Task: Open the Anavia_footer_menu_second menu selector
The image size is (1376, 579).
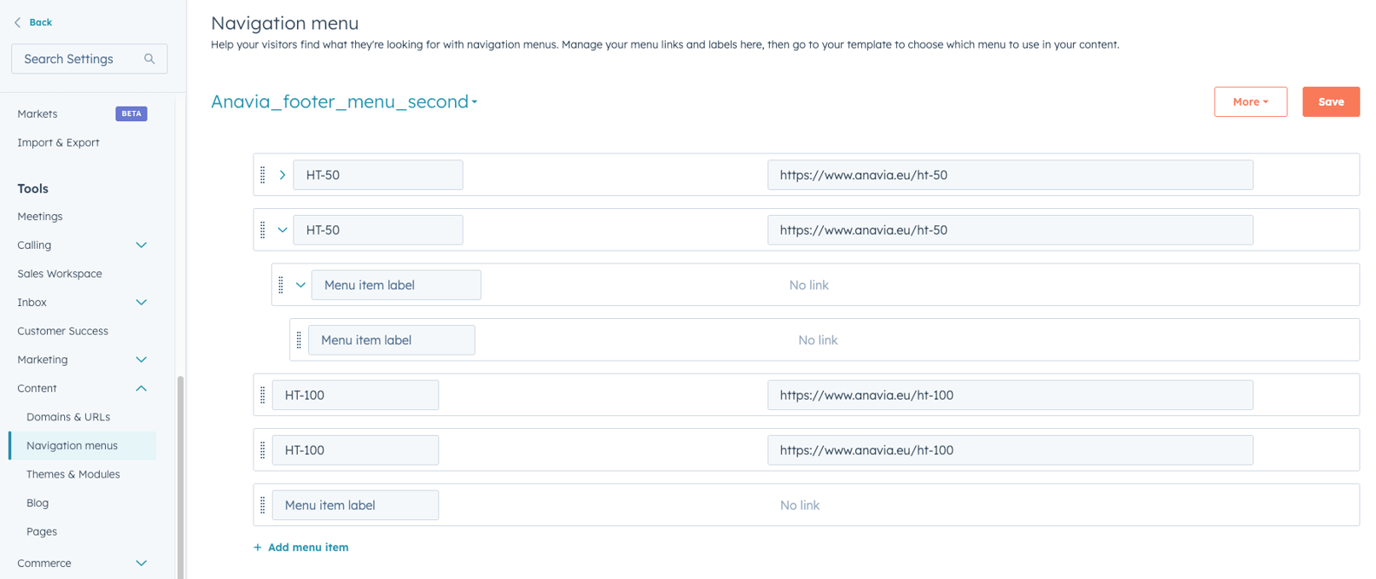Action: (344, 101)
